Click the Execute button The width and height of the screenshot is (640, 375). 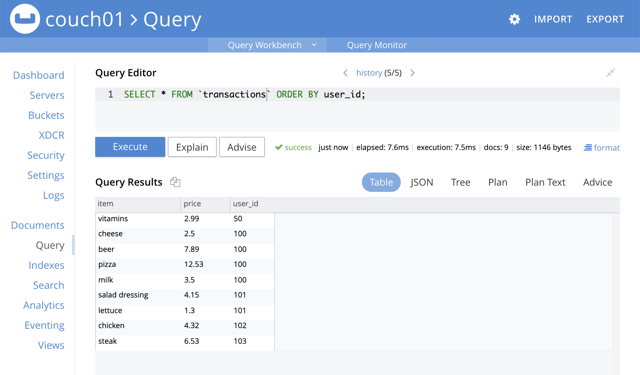[x=130, y=147]
